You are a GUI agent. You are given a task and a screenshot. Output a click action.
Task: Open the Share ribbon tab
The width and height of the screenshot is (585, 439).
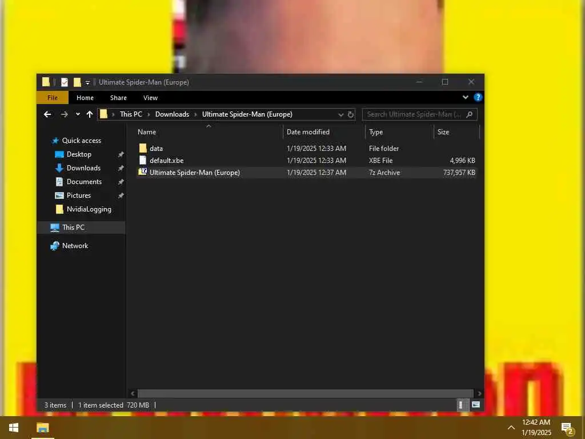click(118, 98)
